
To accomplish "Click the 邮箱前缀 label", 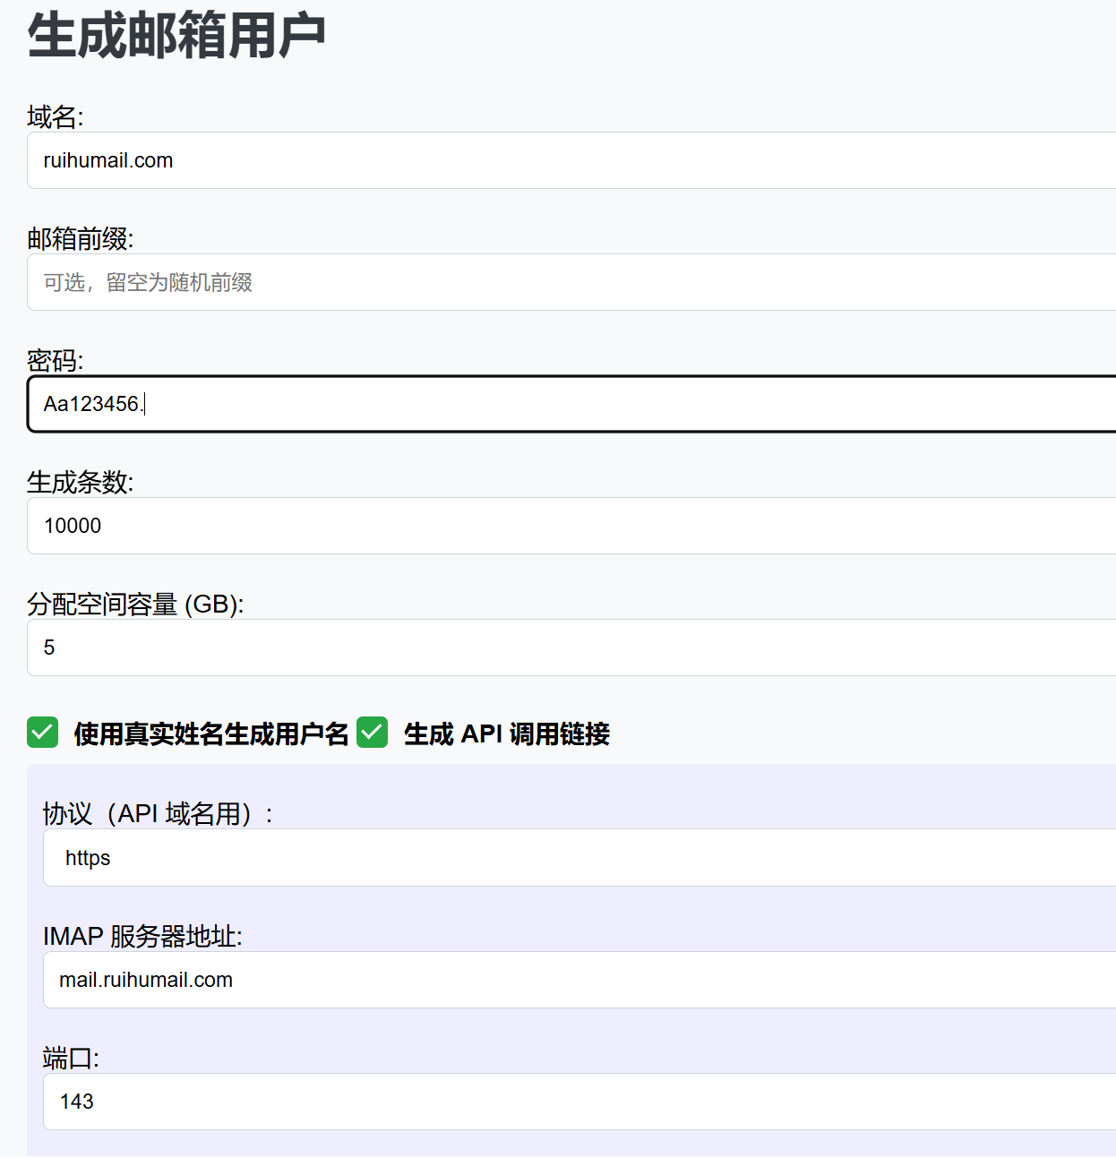I will pyautogui.click(x=80, y=238).
